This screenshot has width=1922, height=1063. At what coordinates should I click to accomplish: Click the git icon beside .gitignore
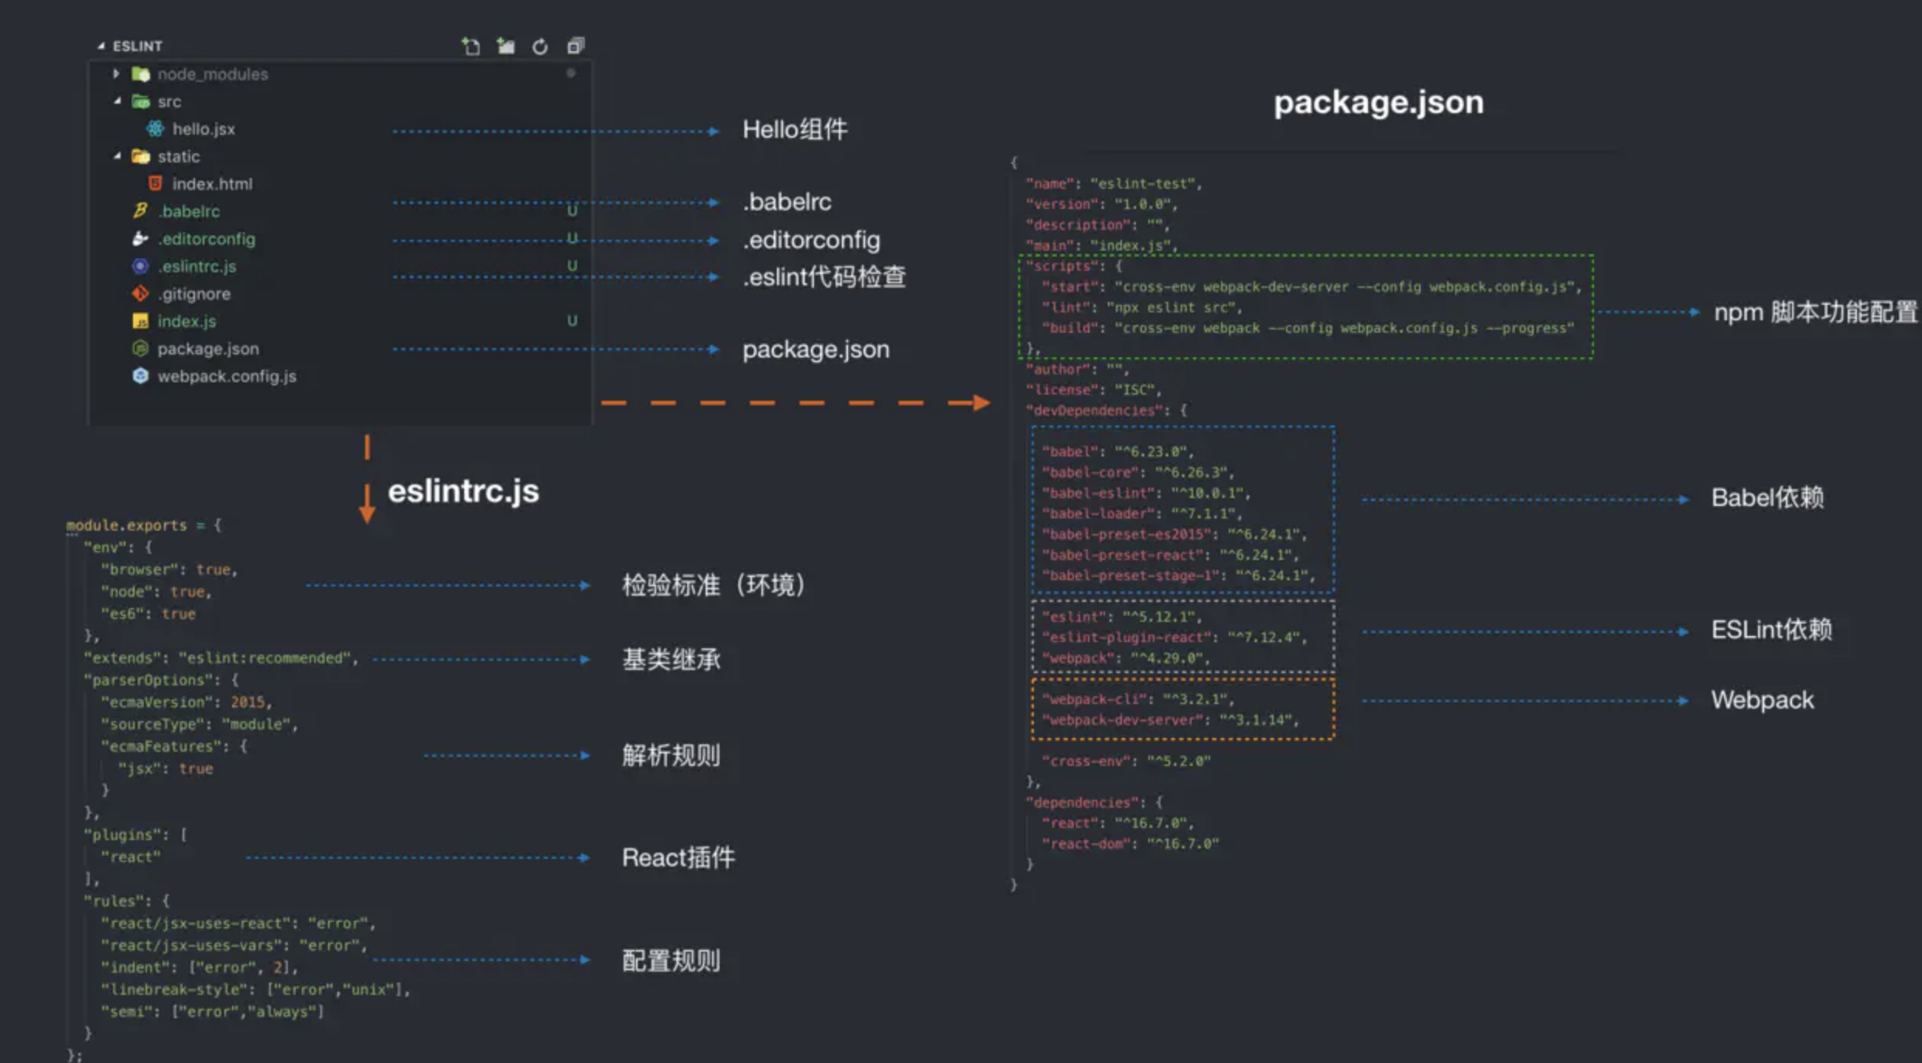pyautogui.click(x=140, y=294)
